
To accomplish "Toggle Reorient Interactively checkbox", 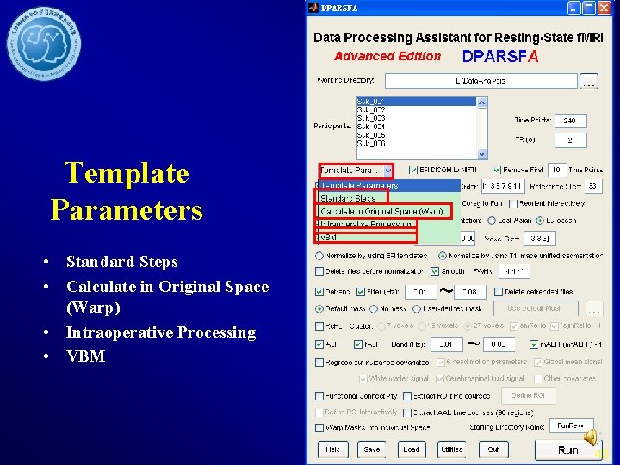I will point(513,203).
